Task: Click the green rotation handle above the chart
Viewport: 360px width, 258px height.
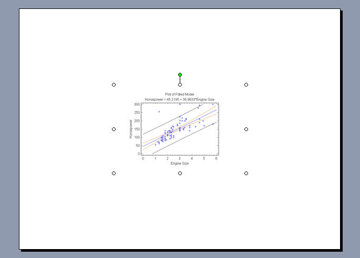Action: (180, 74)
